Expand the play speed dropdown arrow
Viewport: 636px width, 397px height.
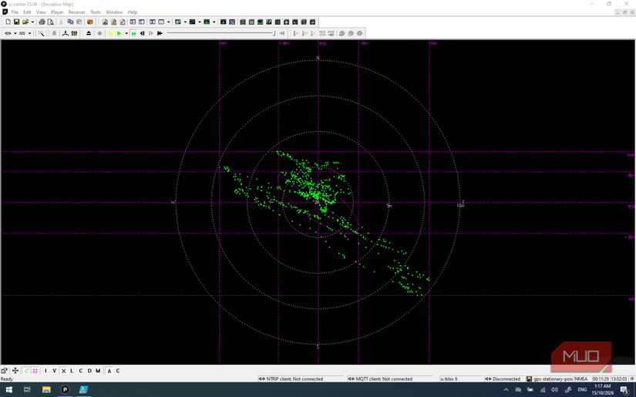[x=126, y=33]
